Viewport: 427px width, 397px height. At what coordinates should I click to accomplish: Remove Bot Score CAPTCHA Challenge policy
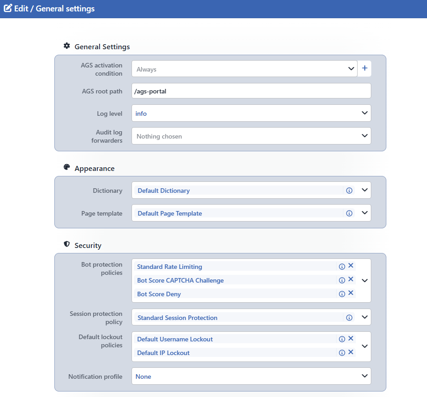351,279
